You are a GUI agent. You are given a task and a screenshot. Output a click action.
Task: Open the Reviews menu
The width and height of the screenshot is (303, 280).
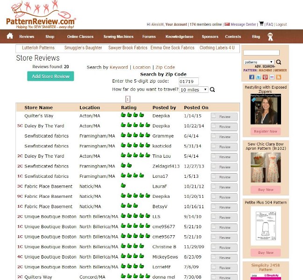[27, 36]
